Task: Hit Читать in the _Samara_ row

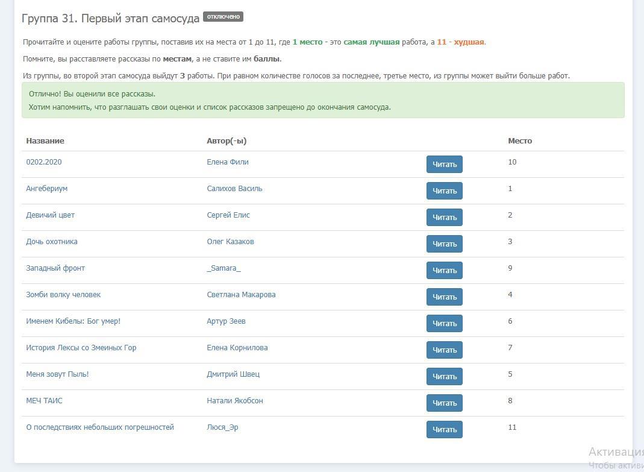Action: tap(445, 270)
